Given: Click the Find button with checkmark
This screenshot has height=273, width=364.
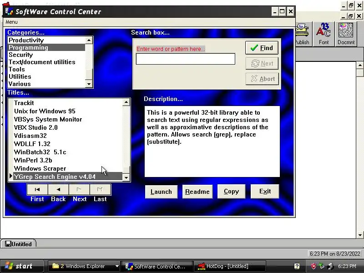Looking at the screenshot, I should [x=262, y=48].
